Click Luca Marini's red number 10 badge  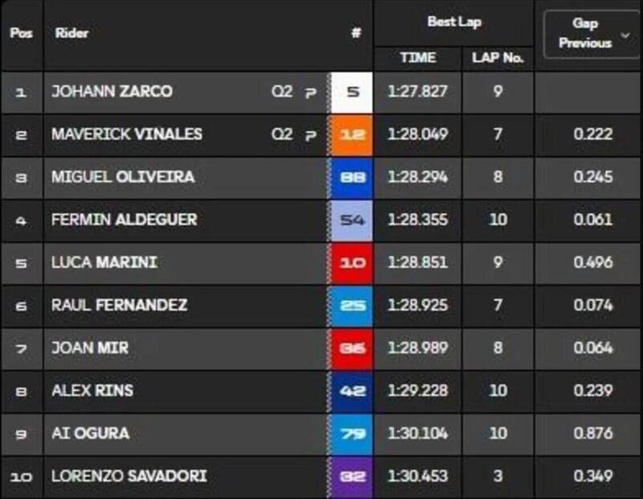[x=351, y=262]
